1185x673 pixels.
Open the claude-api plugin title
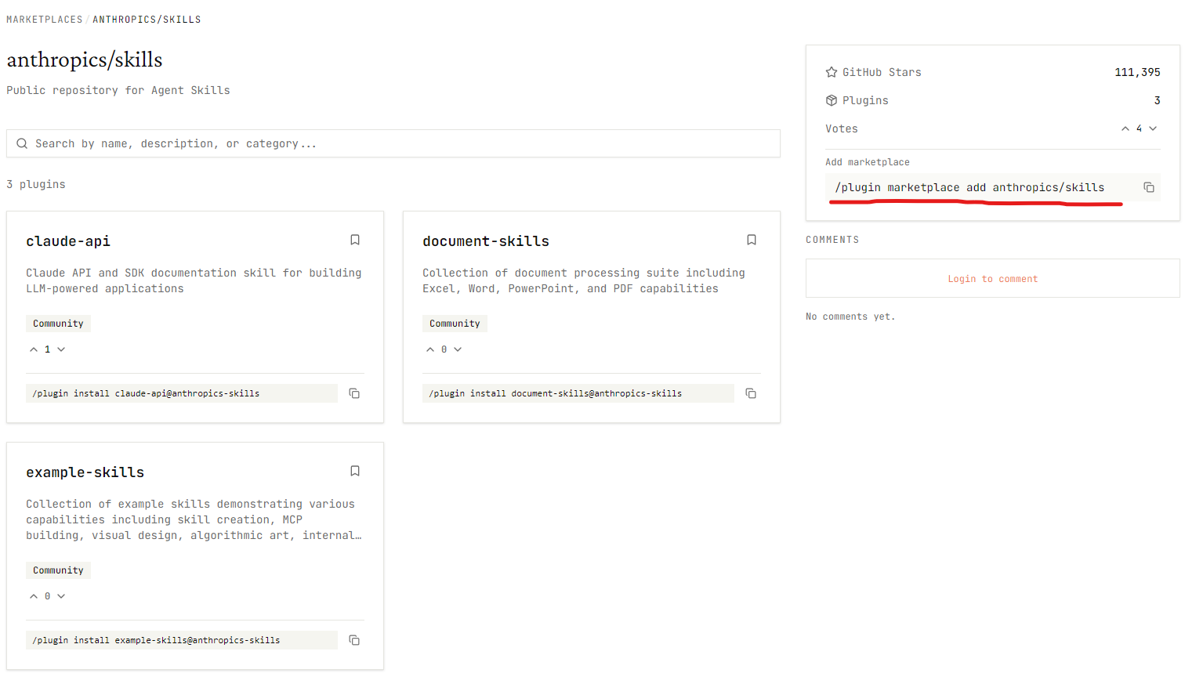(x=68, y=241)
